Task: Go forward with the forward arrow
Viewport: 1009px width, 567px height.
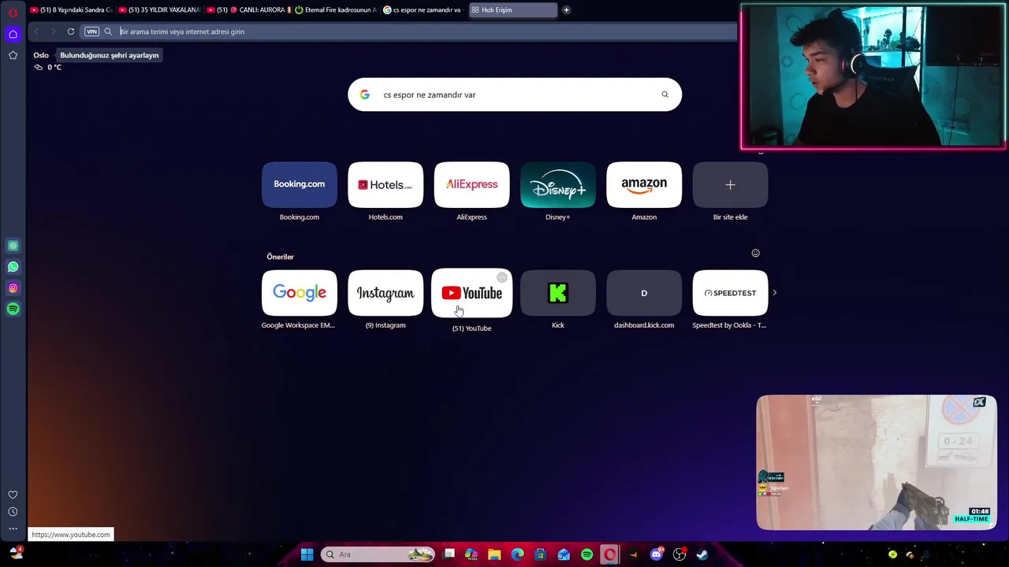Action: [54, 31]
